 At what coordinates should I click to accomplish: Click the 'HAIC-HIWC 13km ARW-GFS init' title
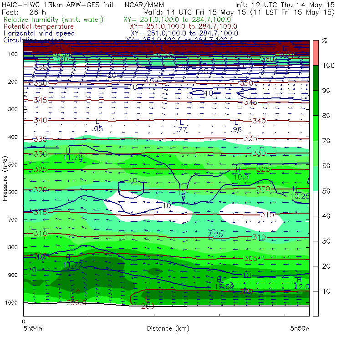[x=58, y=5]
